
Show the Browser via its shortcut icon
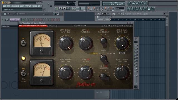[x=141, y=3]
